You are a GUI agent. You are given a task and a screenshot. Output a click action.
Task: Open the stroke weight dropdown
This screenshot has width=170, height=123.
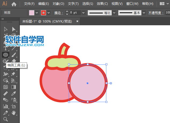(83, 13)
